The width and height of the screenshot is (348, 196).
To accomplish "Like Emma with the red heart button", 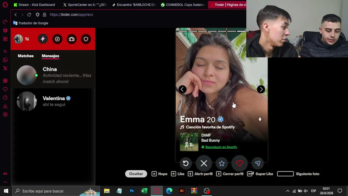I will click(240, 163).
